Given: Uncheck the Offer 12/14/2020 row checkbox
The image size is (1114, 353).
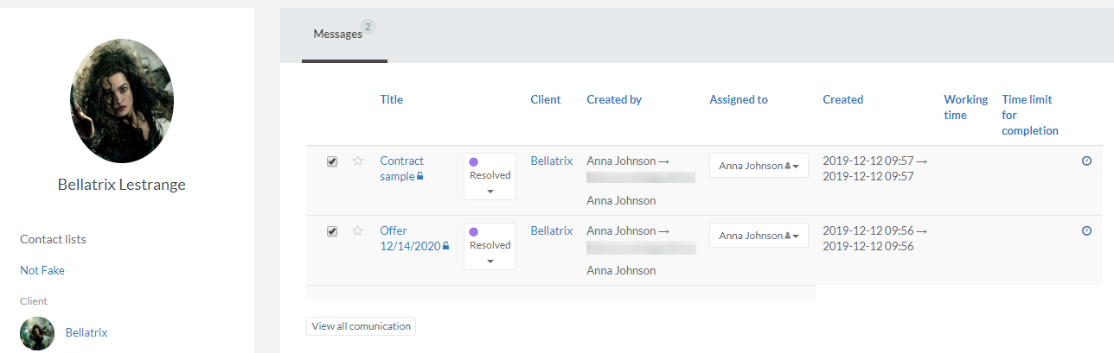Looking at the screenshot, I should pyautogui.click(x=332, y=231).
